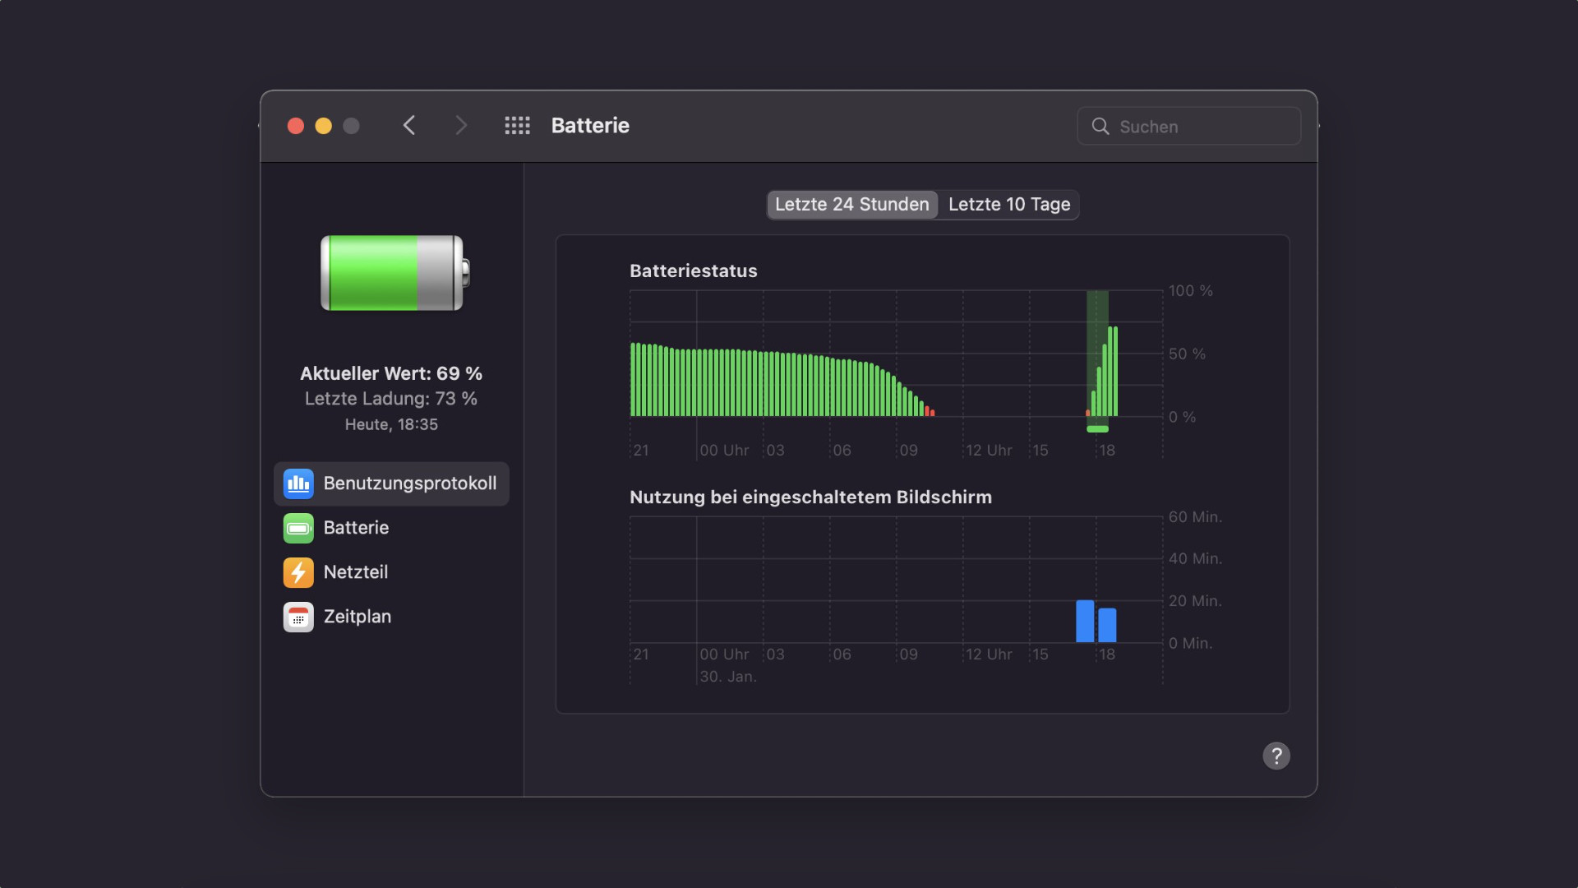Select the green Batterie icon in the sidebar
1578x888 pixels.
point(298,528)
